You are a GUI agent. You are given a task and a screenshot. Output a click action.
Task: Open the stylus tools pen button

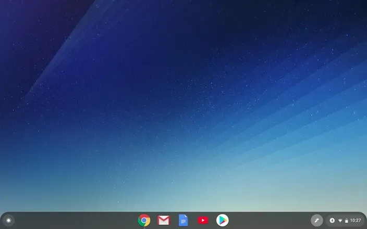coord(316,220)
